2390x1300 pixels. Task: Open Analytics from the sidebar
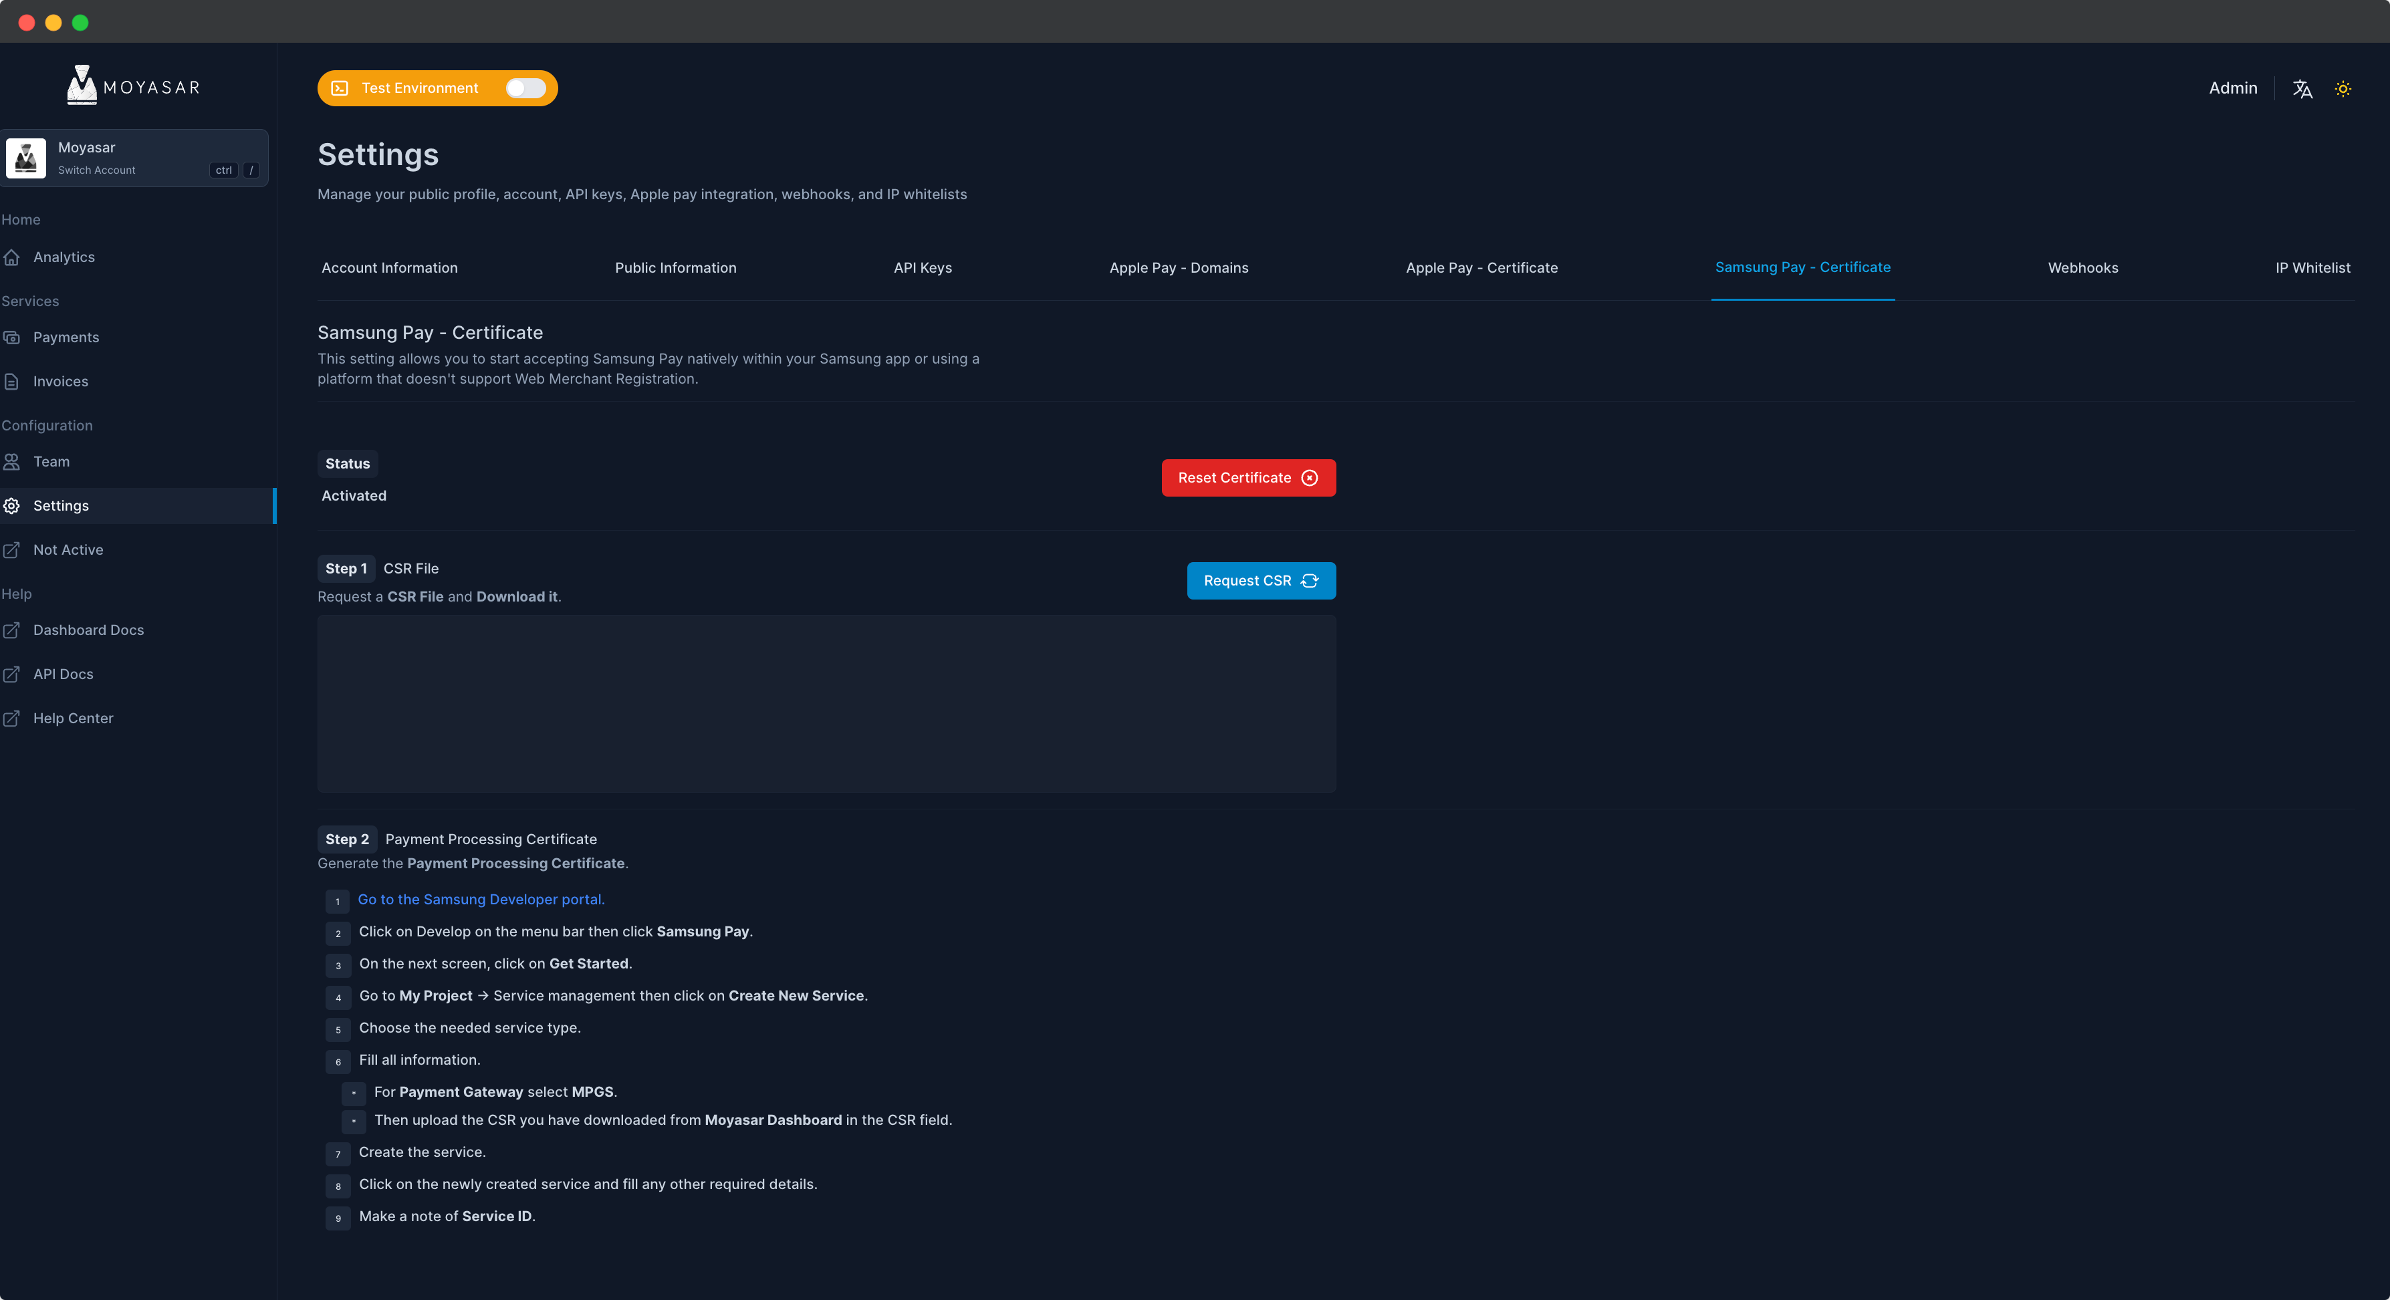coord(63,257)
